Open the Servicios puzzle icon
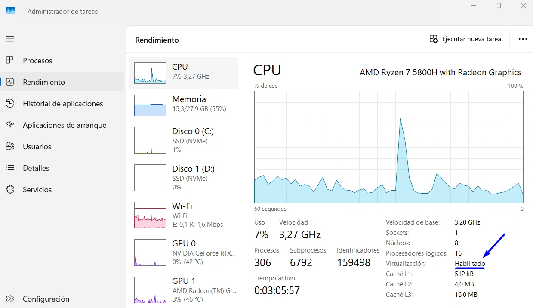The height and width of the screenshot is (308, 533). click(x=10, y=189)
